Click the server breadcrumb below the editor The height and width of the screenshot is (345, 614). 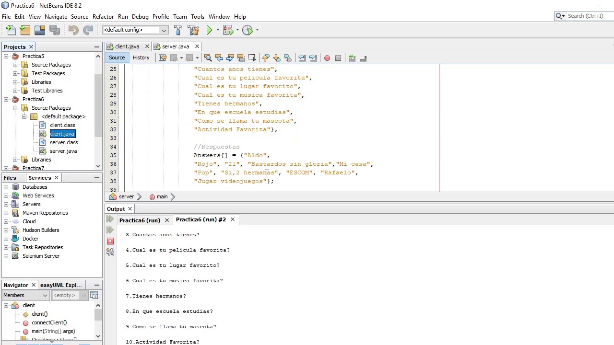click(126, 197)
